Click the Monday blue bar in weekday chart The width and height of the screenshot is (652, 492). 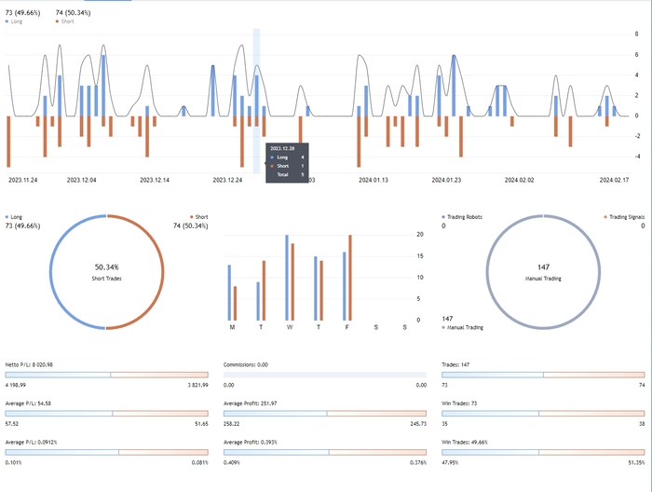click(x=229, y=293)
